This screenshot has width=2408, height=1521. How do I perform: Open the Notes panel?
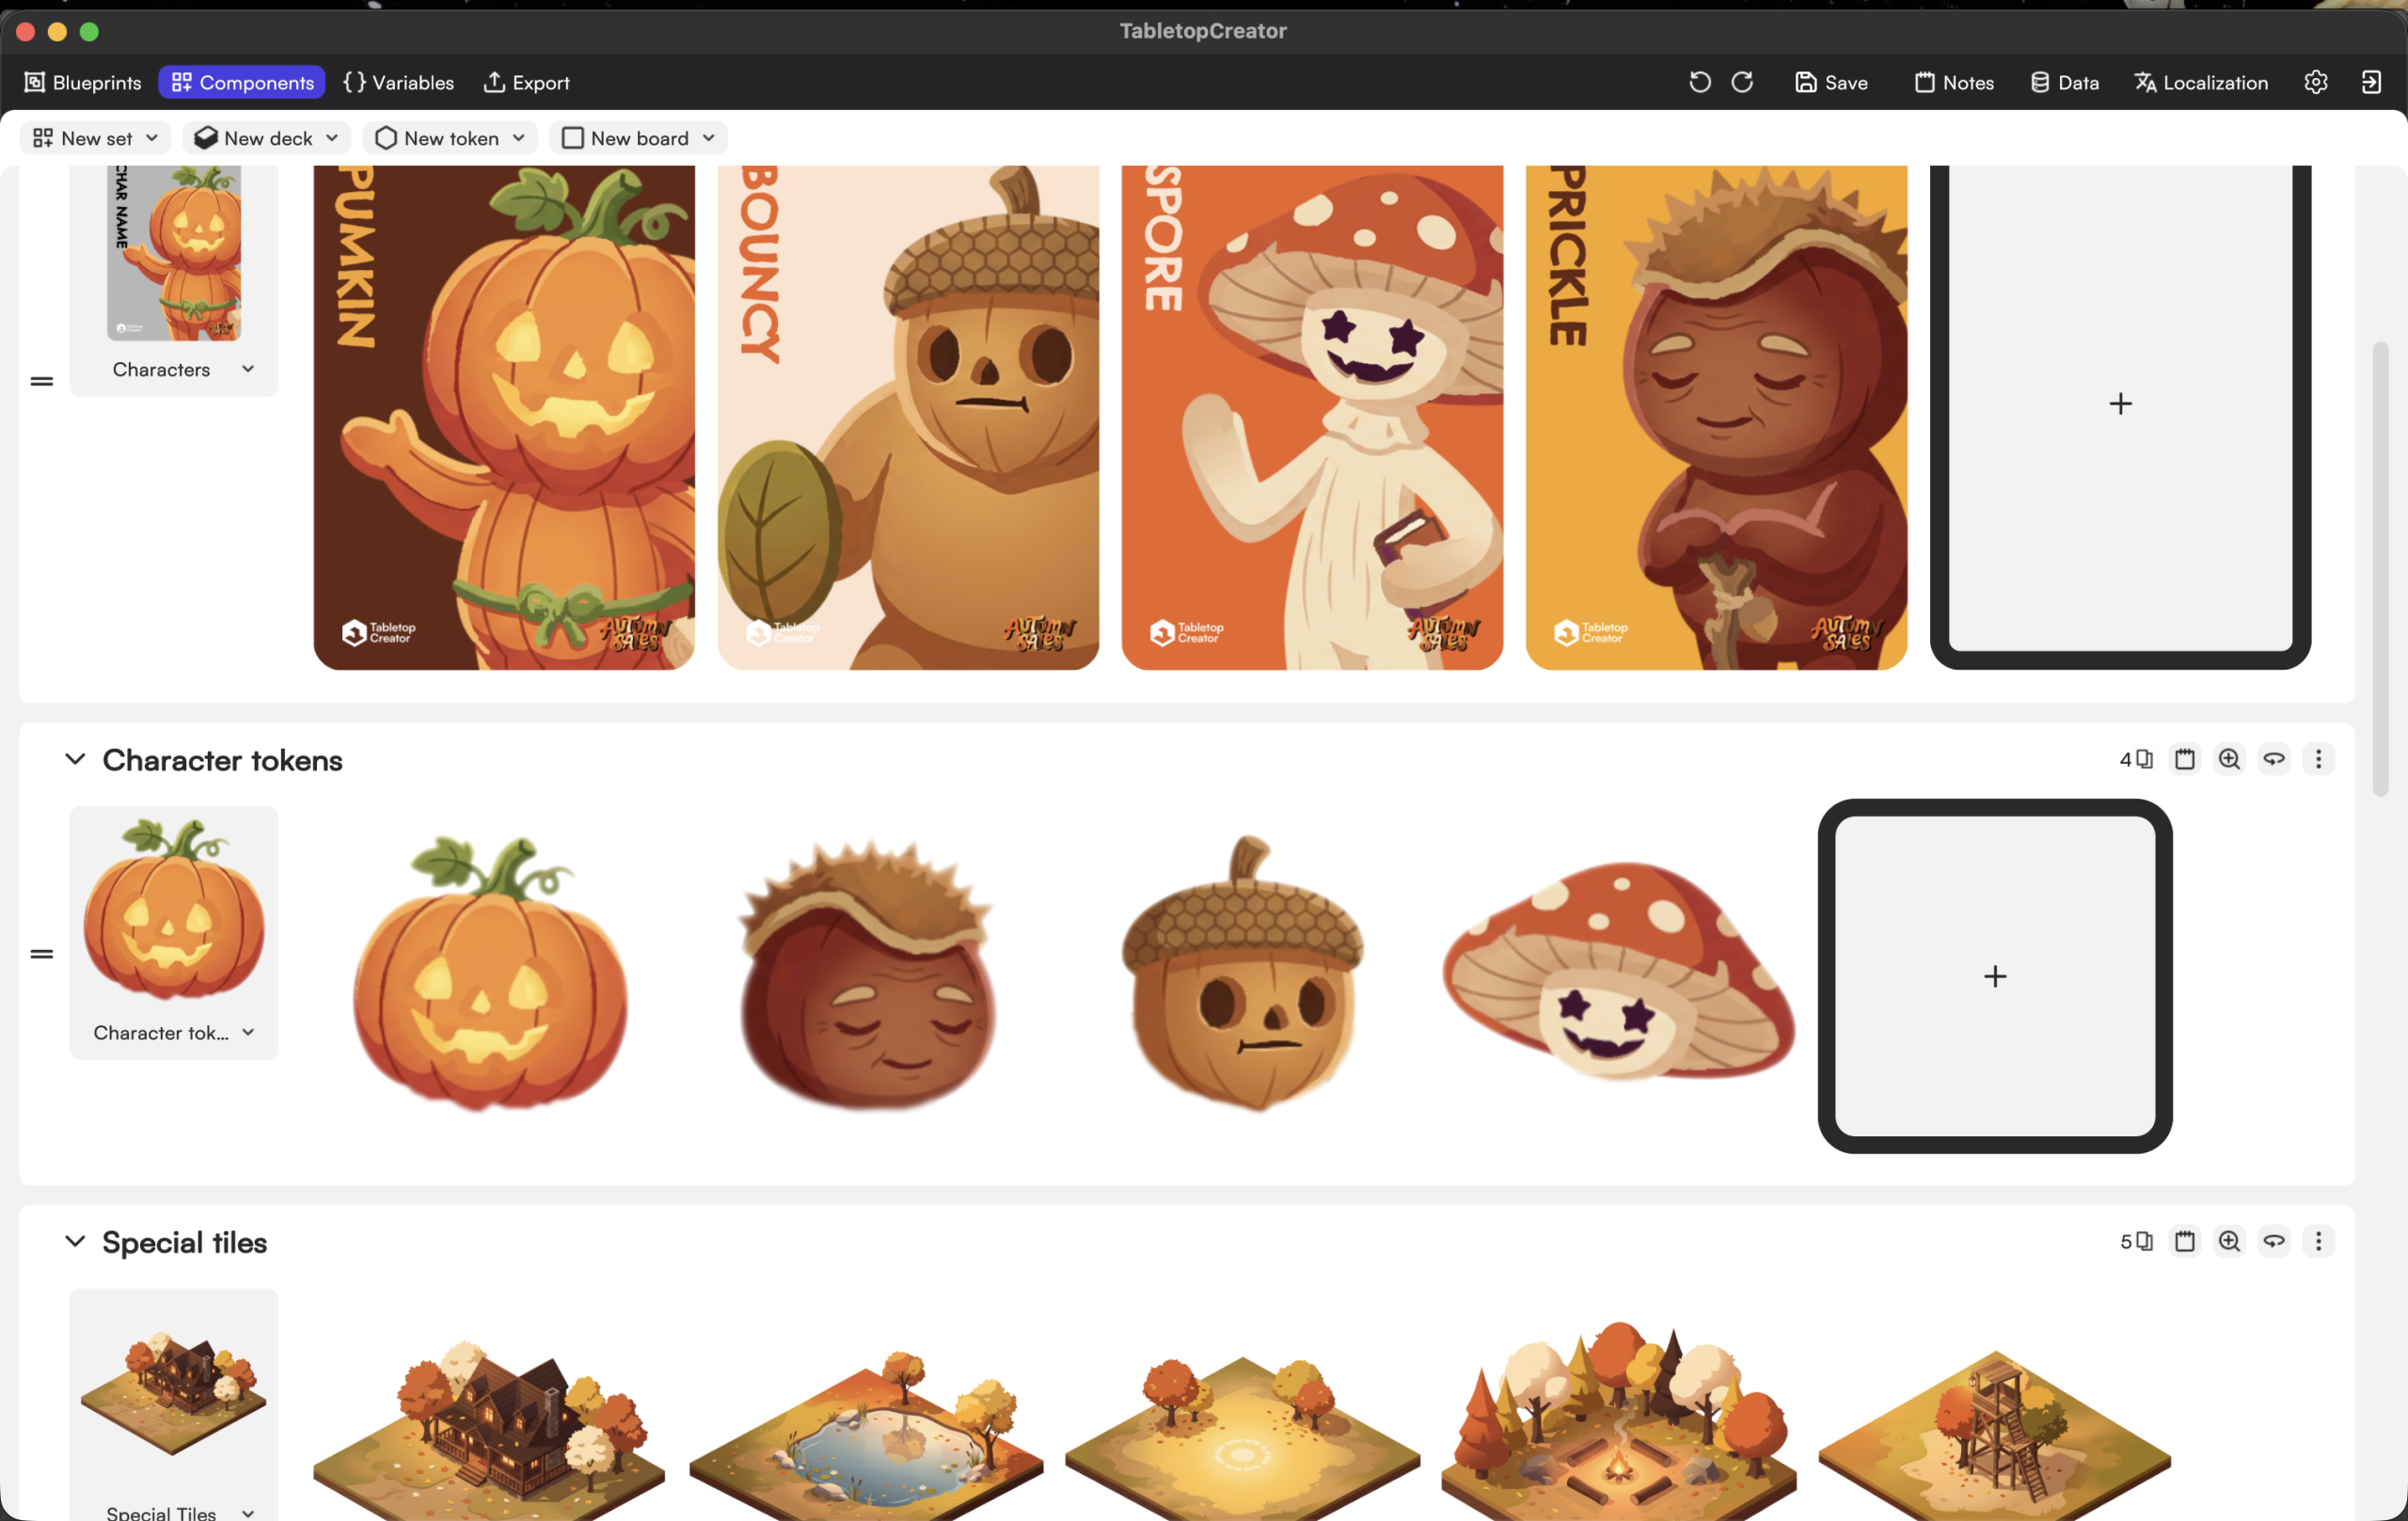click(x=1954, y=82)
